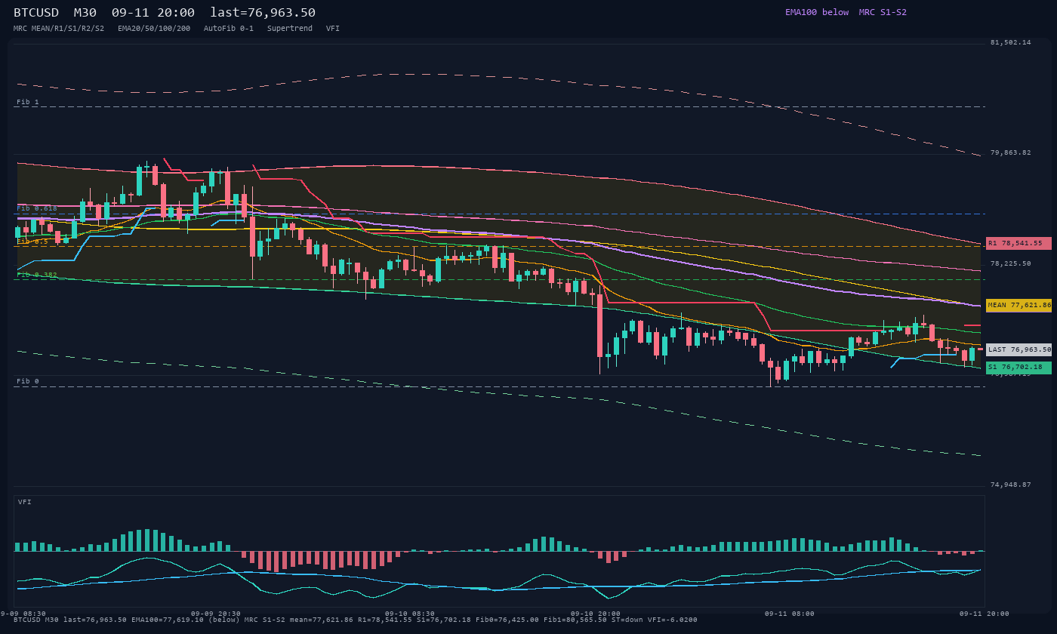
Task: Click the 'Fib 1' level label
Action: pos(28,102)
